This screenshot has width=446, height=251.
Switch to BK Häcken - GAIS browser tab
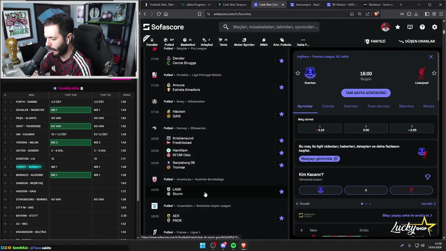coord(341,5)
